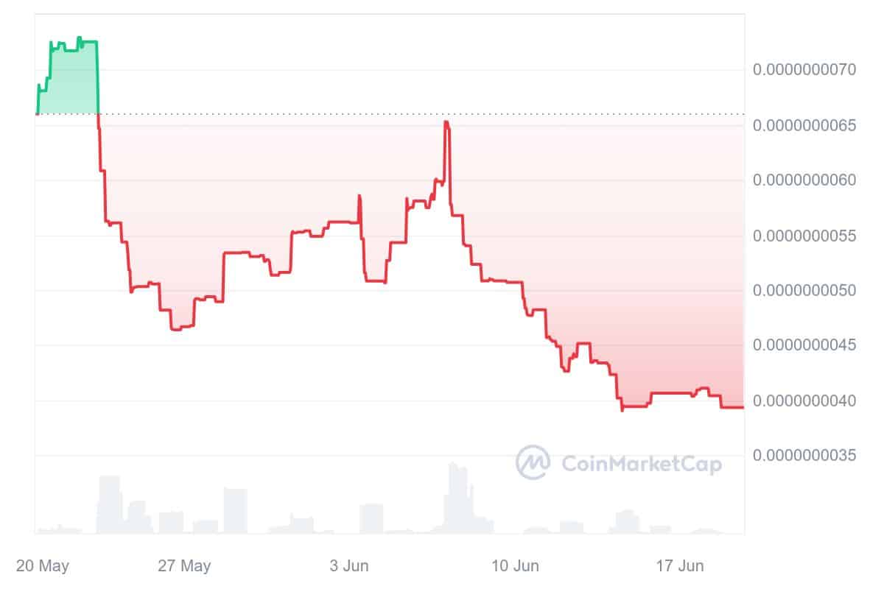The image size is (884, 589).
Task: Click the right end of the red price line
Action: tap(741, 407)
